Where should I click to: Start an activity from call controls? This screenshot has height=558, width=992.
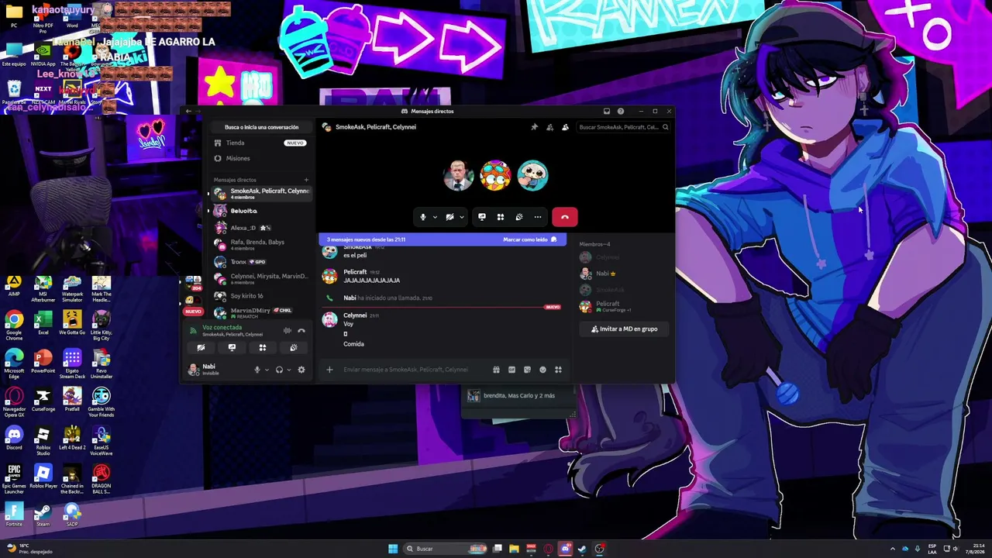pos(501,217)
